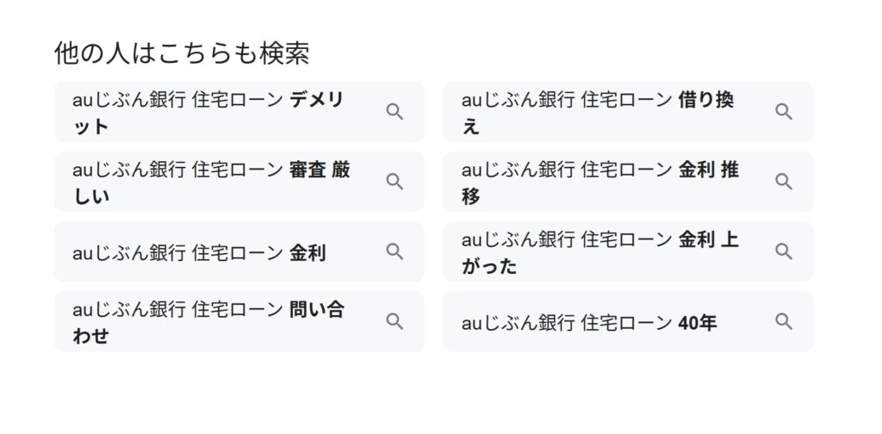The image size is (882, 434).
Task: Click search icon beside 40年 suggestion
Action: (784, 321)
